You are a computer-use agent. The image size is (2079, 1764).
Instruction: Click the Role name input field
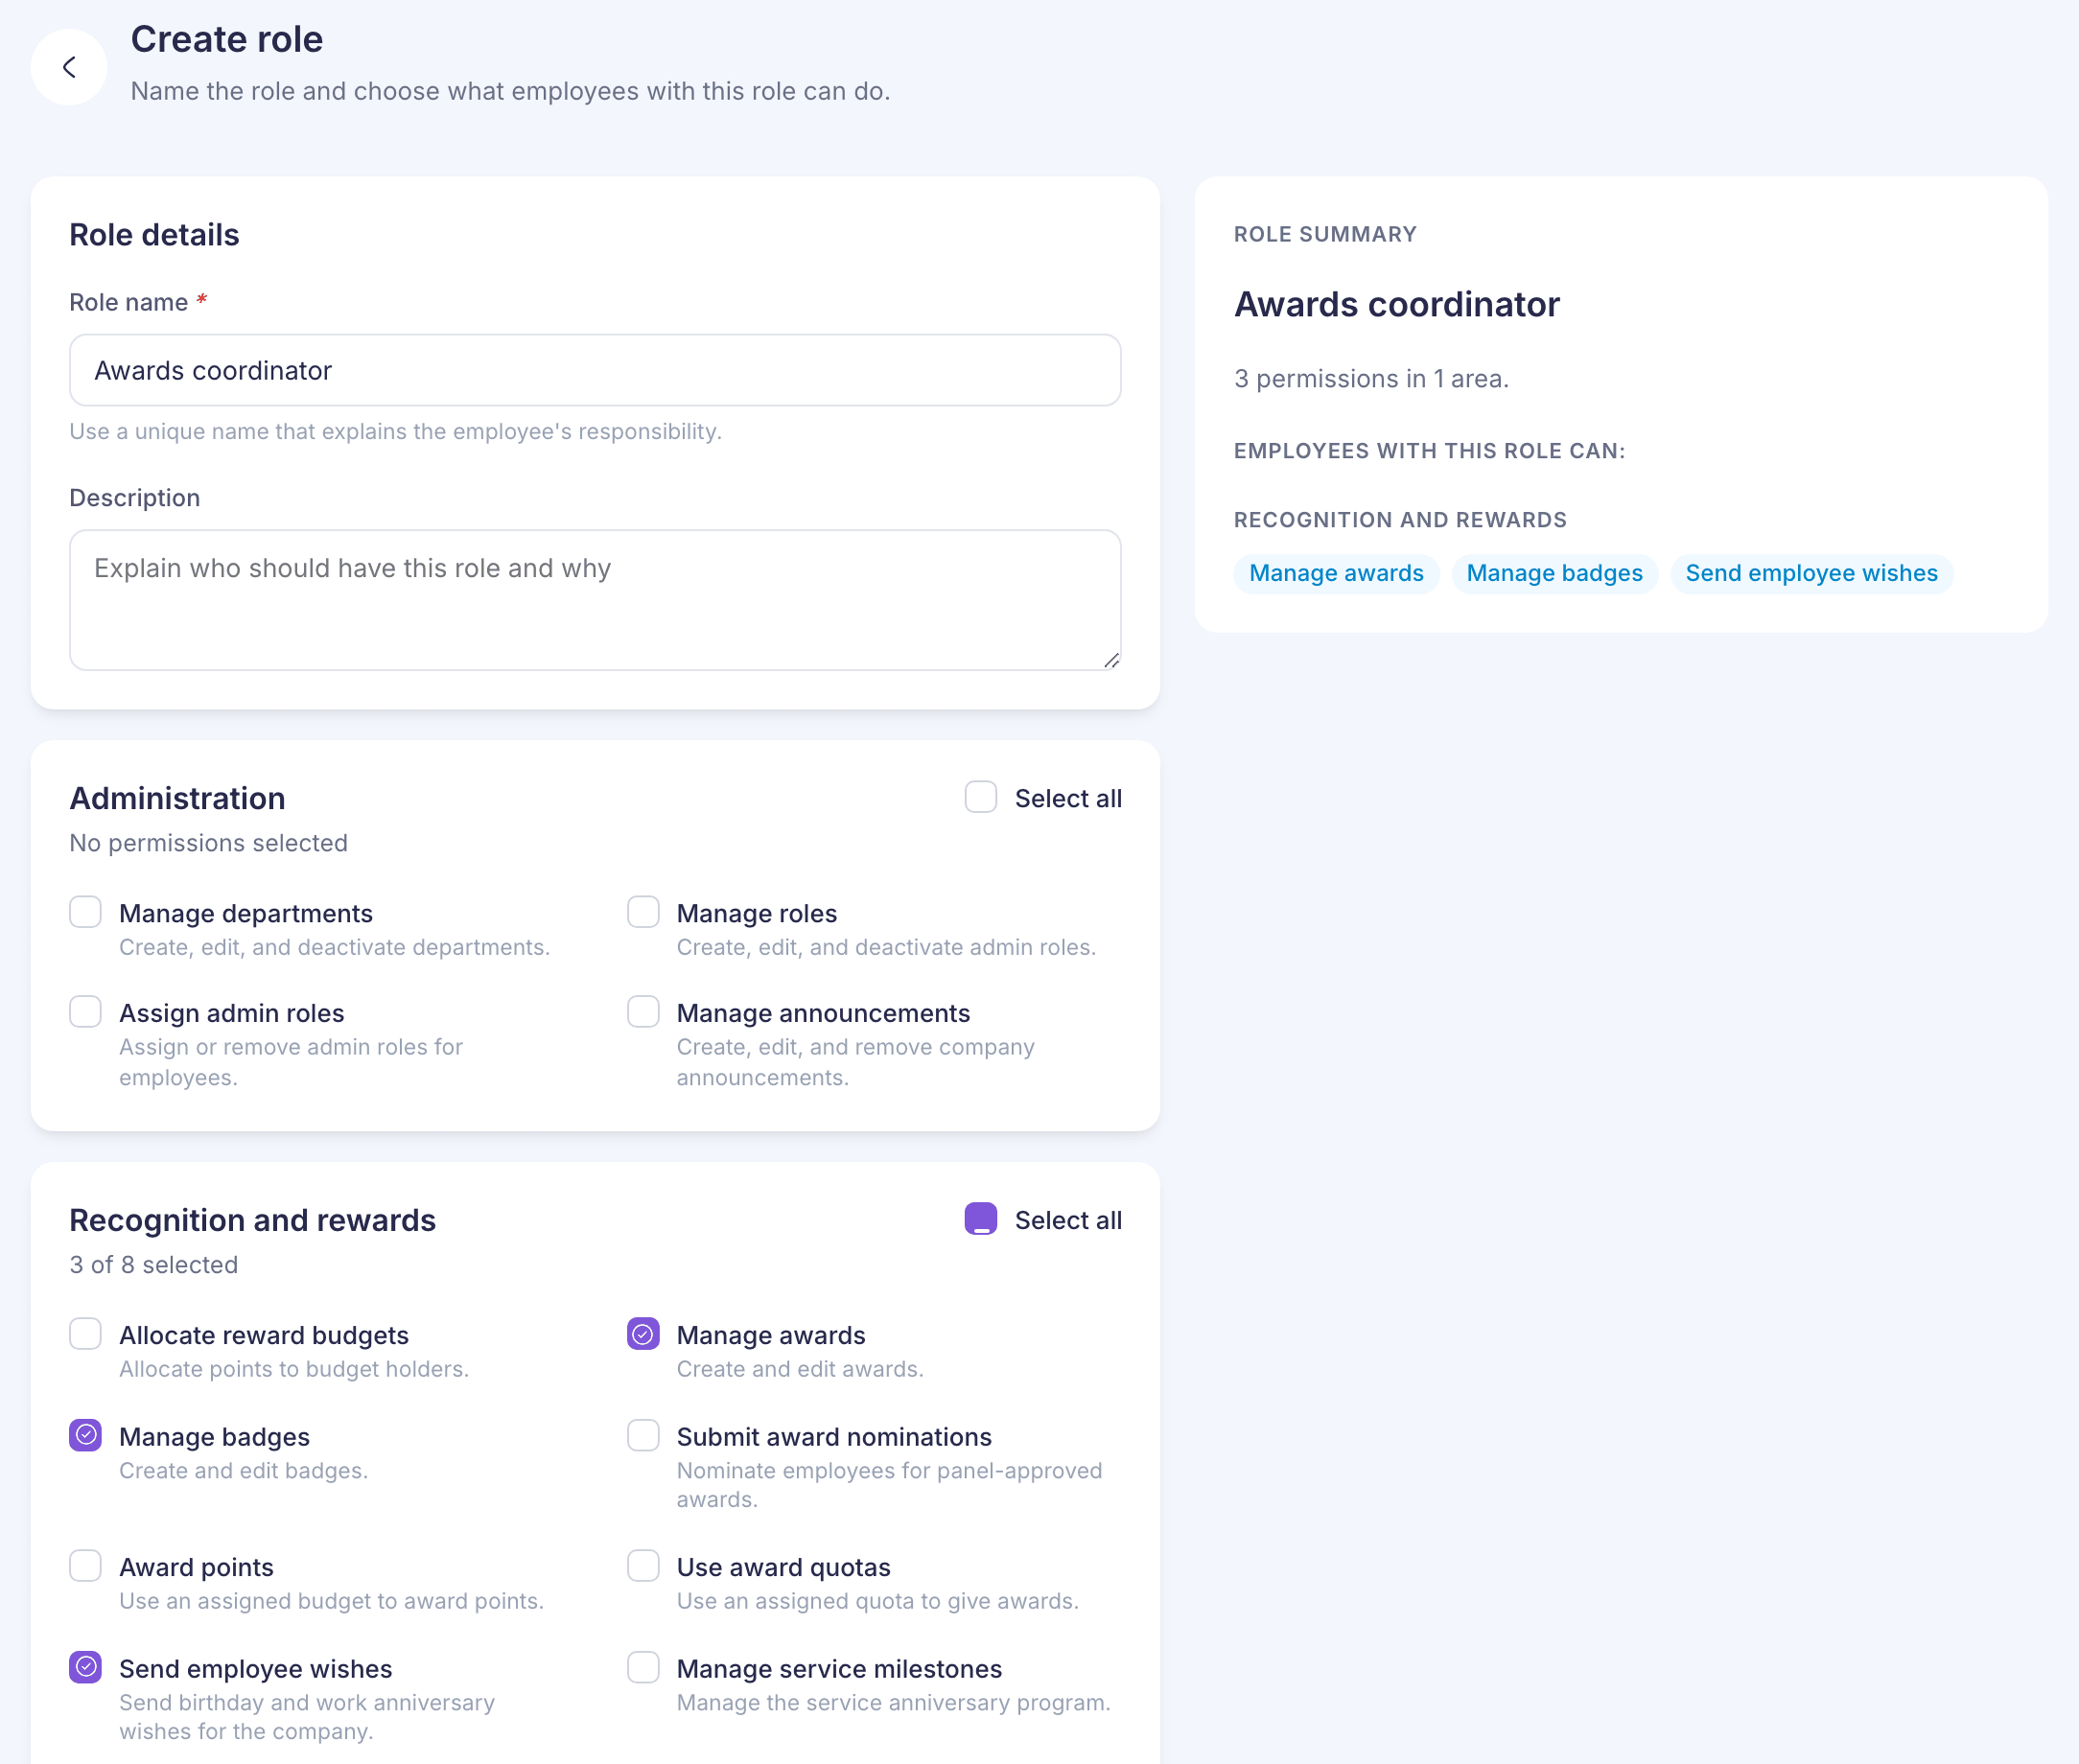(x=595, y=370)
